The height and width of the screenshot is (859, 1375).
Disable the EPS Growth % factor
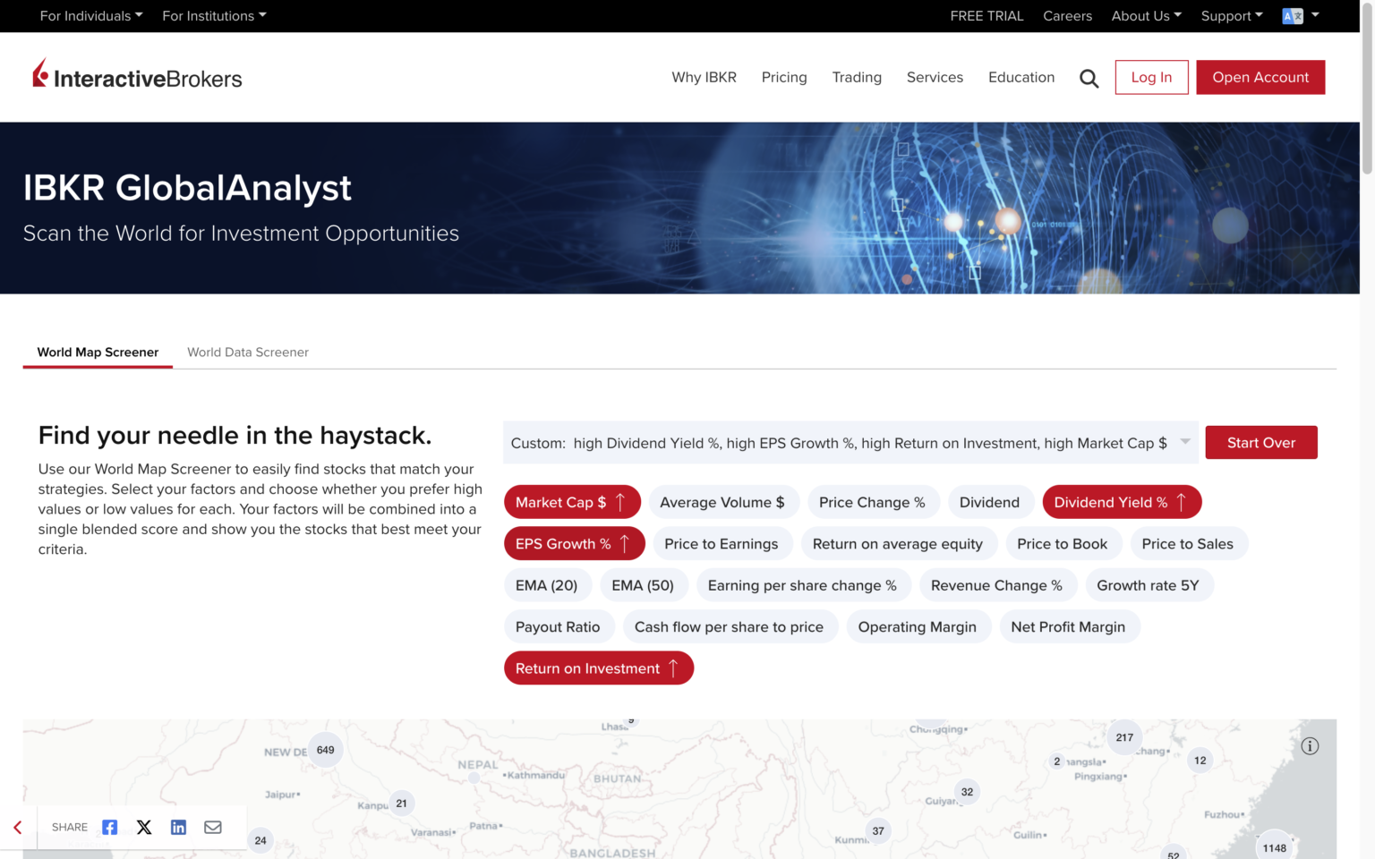(x=574, y=543)
